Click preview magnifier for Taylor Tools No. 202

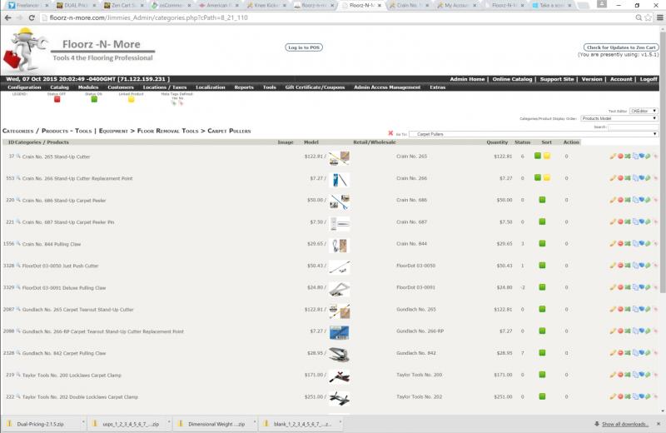[18, 396]
